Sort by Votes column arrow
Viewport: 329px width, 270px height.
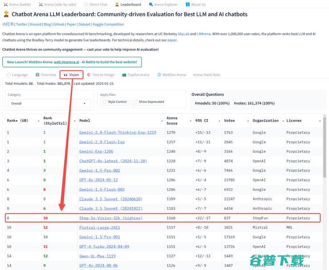point(248,121)
